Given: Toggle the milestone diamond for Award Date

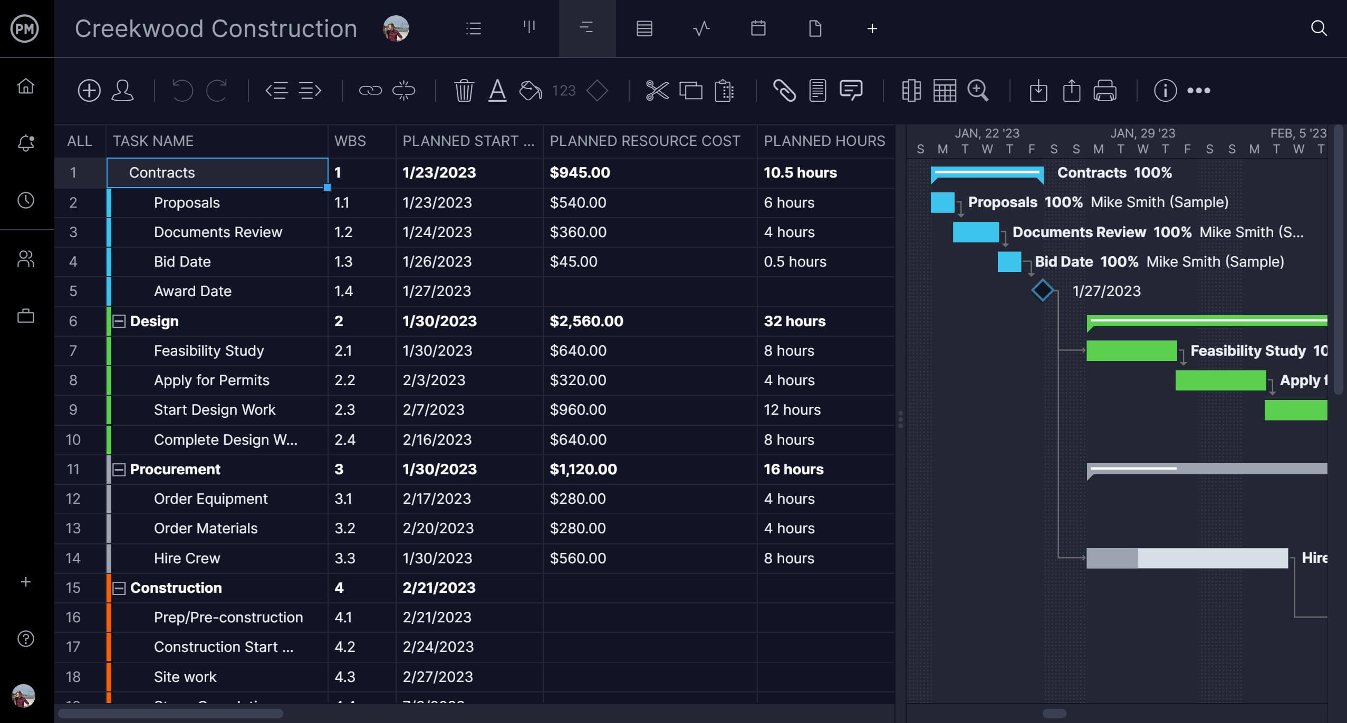Looking at the screenshot, I should pyautogui.click(x=1042, y=291).
